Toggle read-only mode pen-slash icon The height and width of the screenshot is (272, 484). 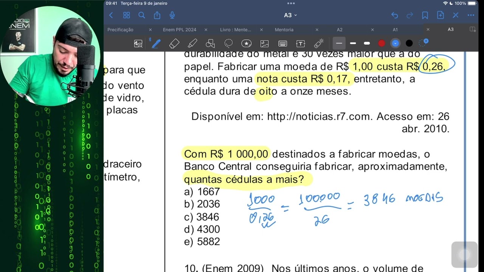click(x=456, y=15)
